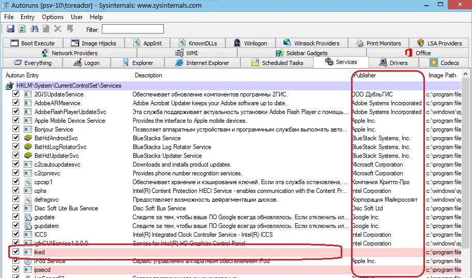Click the 'ООО ДубльГИС' publisher cell
The height and width of the screenshot is (278, 472).
click(x=372, y=94)
